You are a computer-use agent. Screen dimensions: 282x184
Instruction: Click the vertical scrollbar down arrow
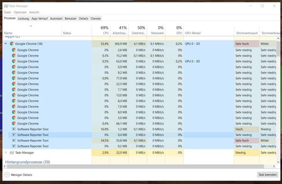[278, 162]
